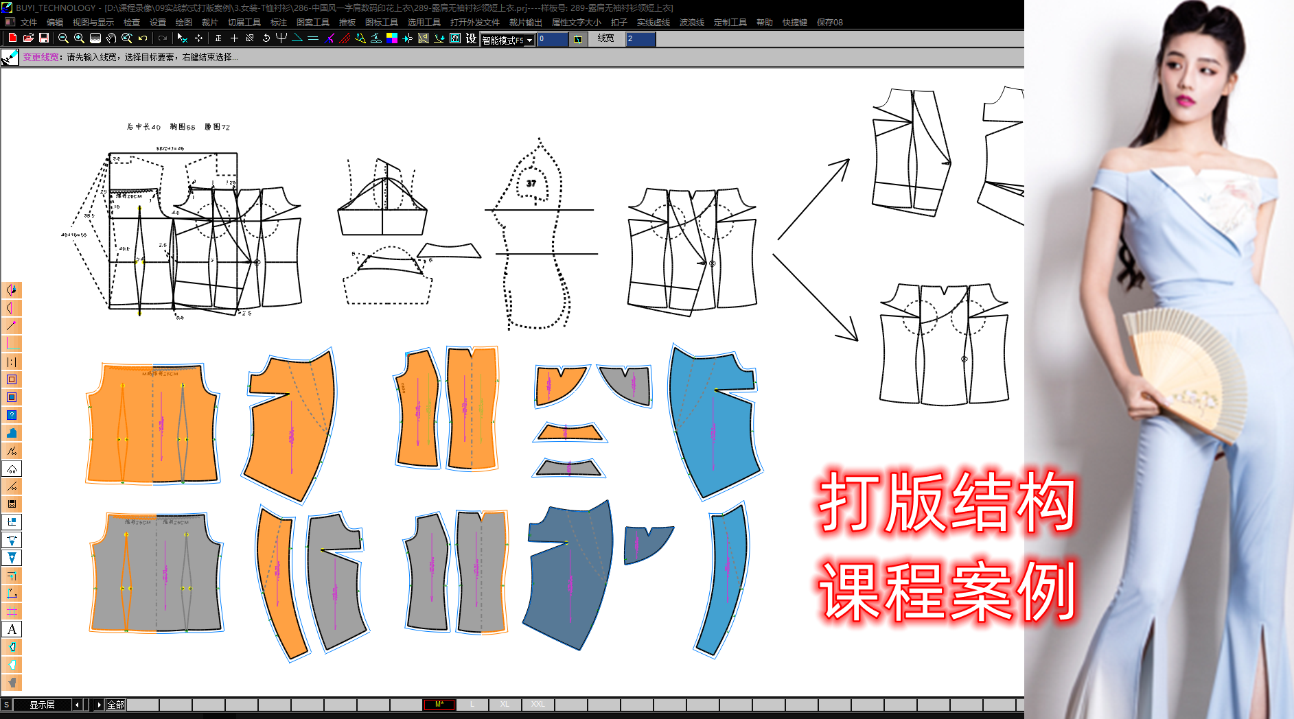Toggle the S button at bottom left

8,705
